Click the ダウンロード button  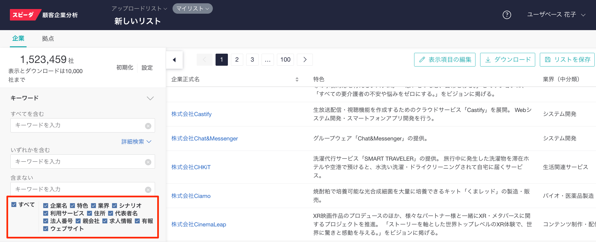click(x=508, y=60)
